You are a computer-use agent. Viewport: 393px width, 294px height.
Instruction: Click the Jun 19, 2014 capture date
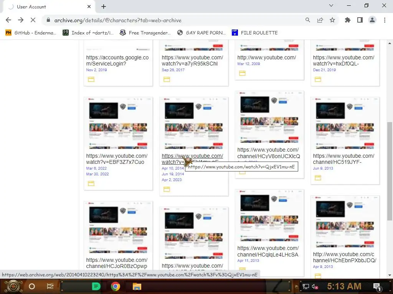(x=173, y=174)
